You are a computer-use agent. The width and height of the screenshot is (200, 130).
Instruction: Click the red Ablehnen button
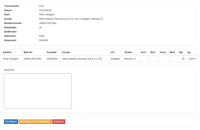click(x=58, y=121)
